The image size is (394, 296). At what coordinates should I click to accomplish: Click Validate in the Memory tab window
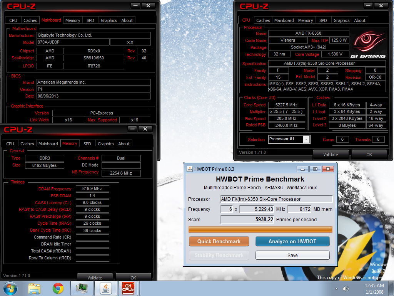pyautogui.click(x=95, y=277)
